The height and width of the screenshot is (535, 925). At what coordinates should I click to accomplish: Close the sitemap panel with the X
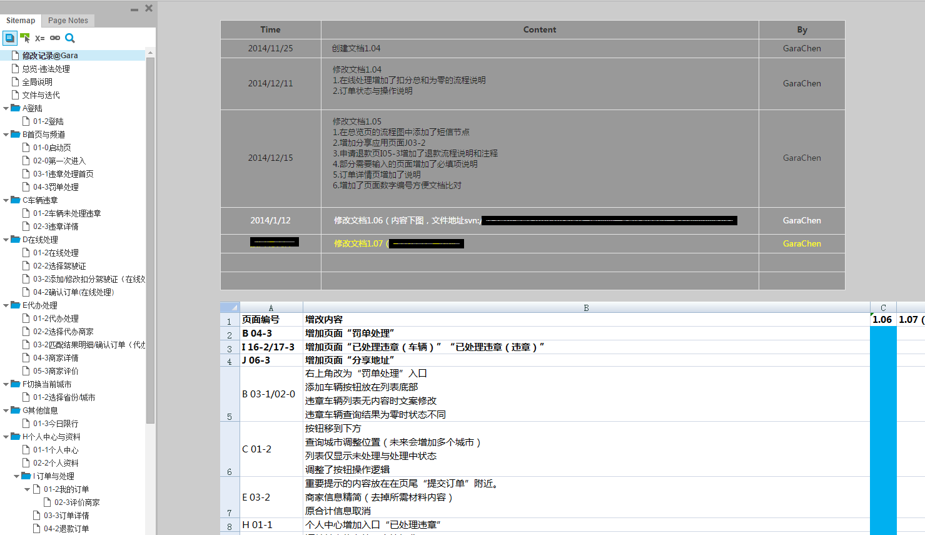tap(149, 8)
